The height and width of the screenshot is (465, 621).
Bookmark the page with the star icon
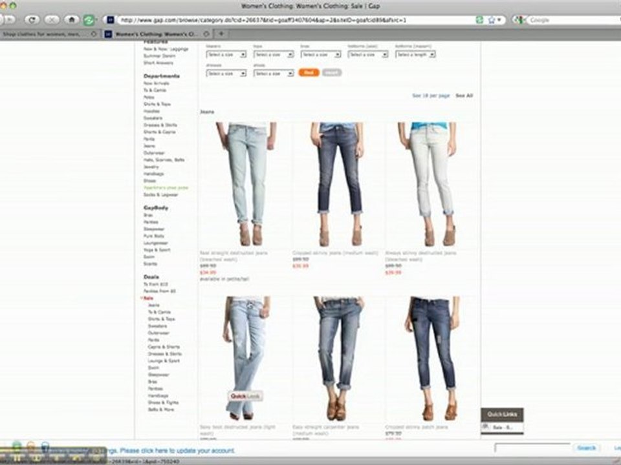492,20
